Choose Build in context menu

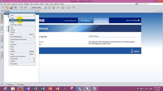click(22, 18)
